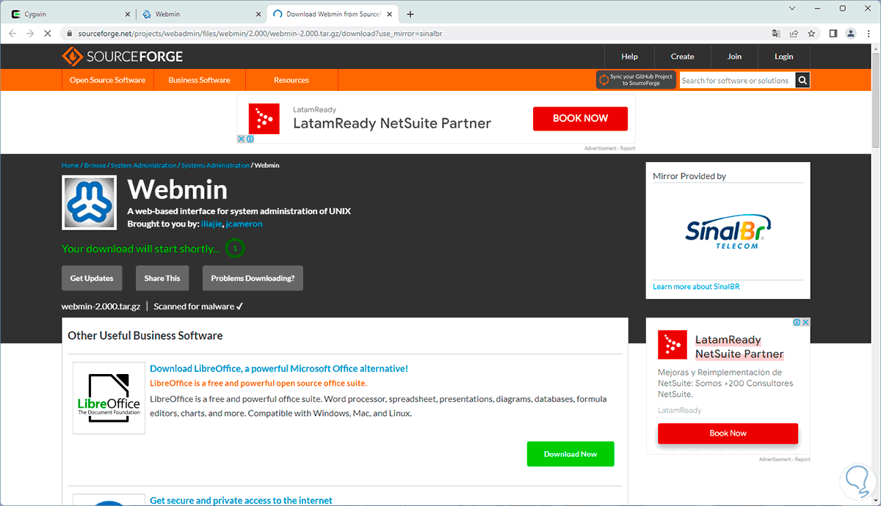The width and height of the screenshot is (881, 506).
Task: Close the SourceForge download tab
Action: pyautogui.click(x=389, y=14)
